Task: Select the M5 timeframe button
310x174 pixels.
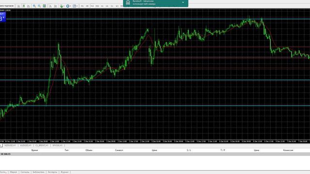Action: click(87, 6)
